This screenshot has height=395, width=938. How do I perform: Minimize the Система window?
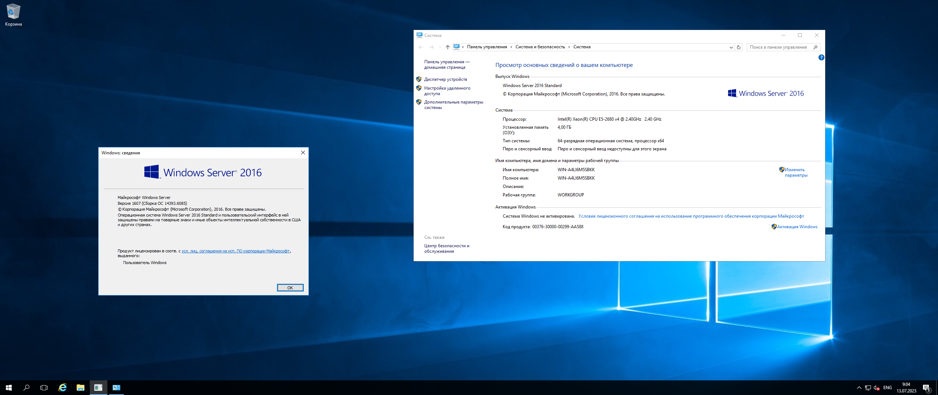point(783,35)
